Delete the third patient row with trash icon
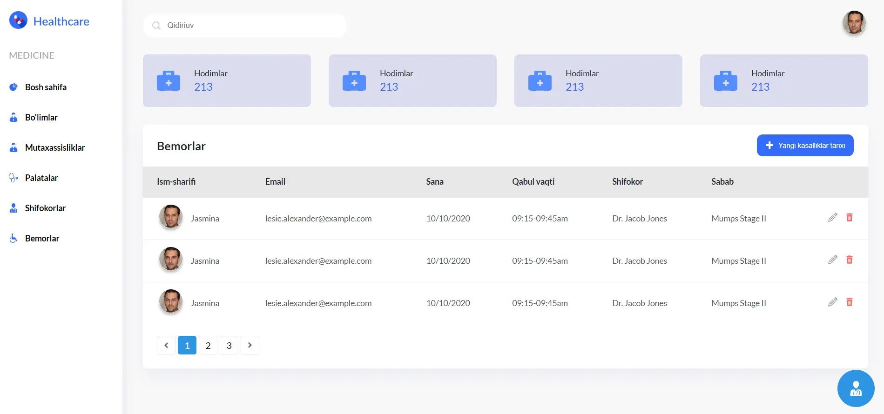 click(x=849, y=302)
